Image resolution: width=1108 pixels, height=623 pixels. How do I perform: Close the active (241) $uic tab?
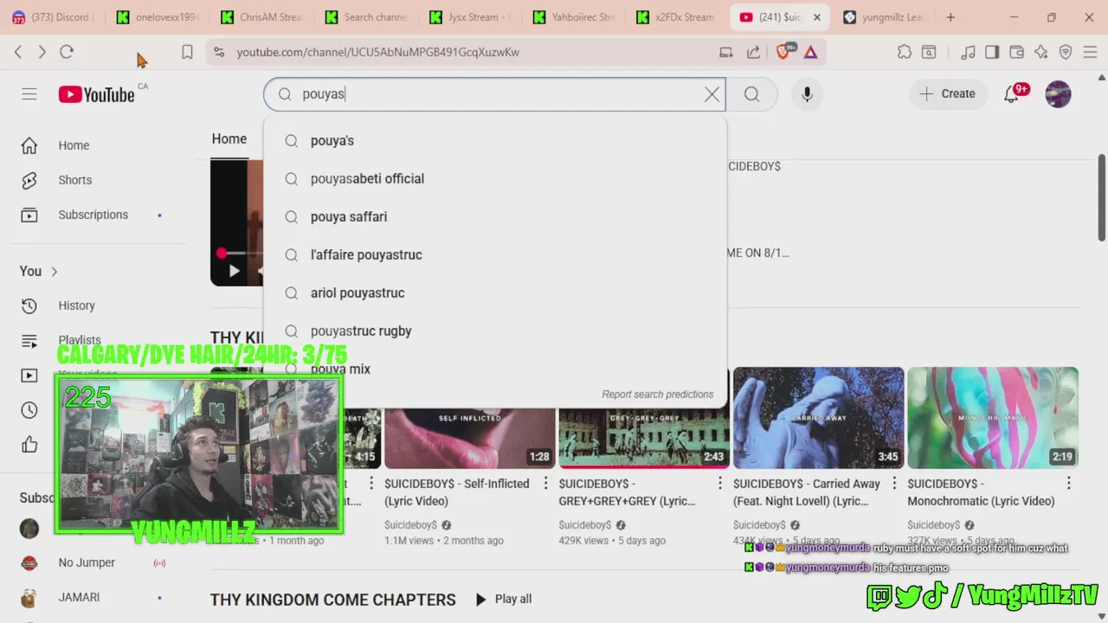coord(816,17)
